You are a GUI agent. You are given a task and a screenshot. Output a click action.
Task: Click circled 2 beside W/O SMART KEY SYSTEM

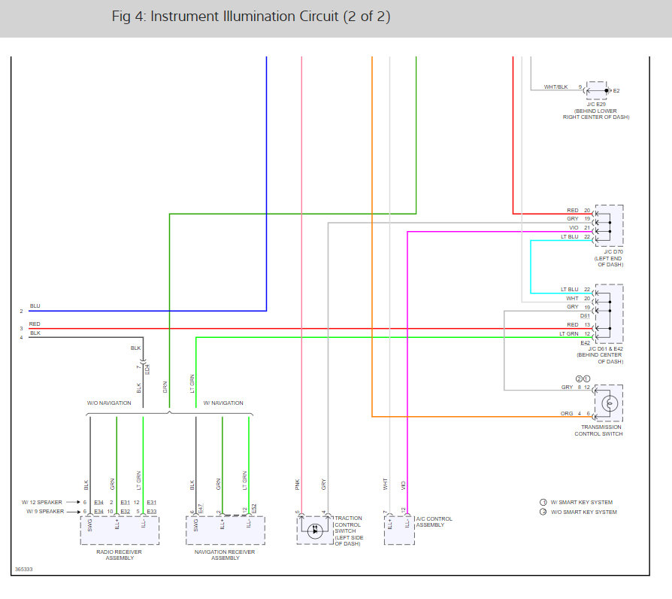[543, 512]
